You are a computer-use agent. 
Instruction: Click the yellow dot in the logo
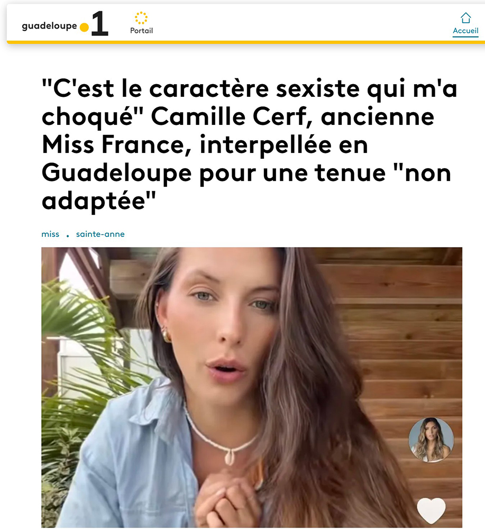click(x=84, y=28)
